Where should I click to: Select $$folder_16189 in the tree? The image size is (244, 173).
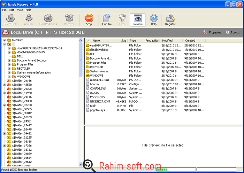[x=22, y=117]
